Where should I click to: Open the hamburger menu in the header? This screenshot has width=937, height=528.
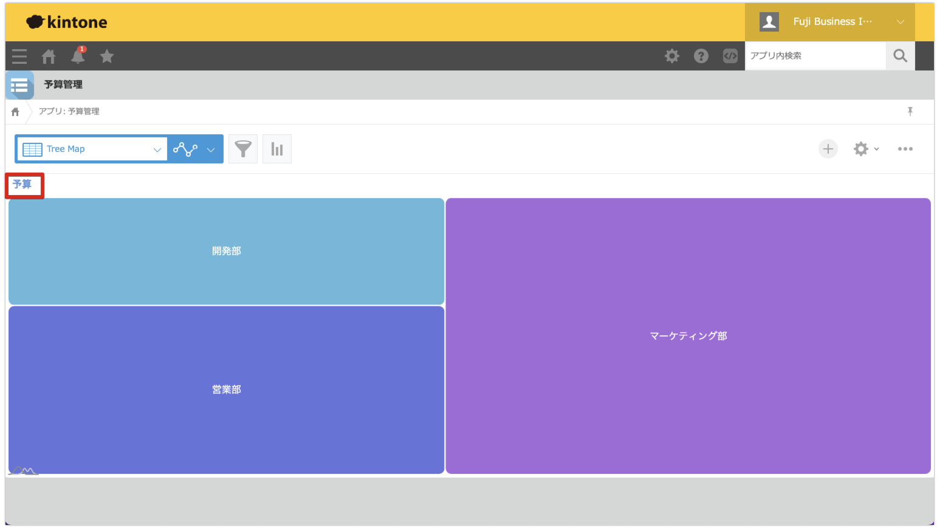[x=19, y=57]
